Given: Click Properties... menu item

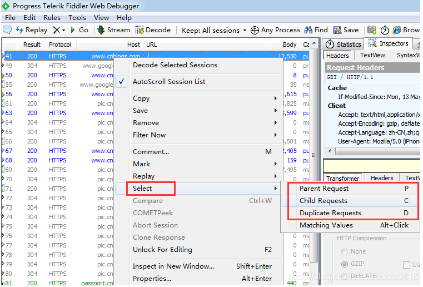Looking at the screenshot, I should coord(199,278).
